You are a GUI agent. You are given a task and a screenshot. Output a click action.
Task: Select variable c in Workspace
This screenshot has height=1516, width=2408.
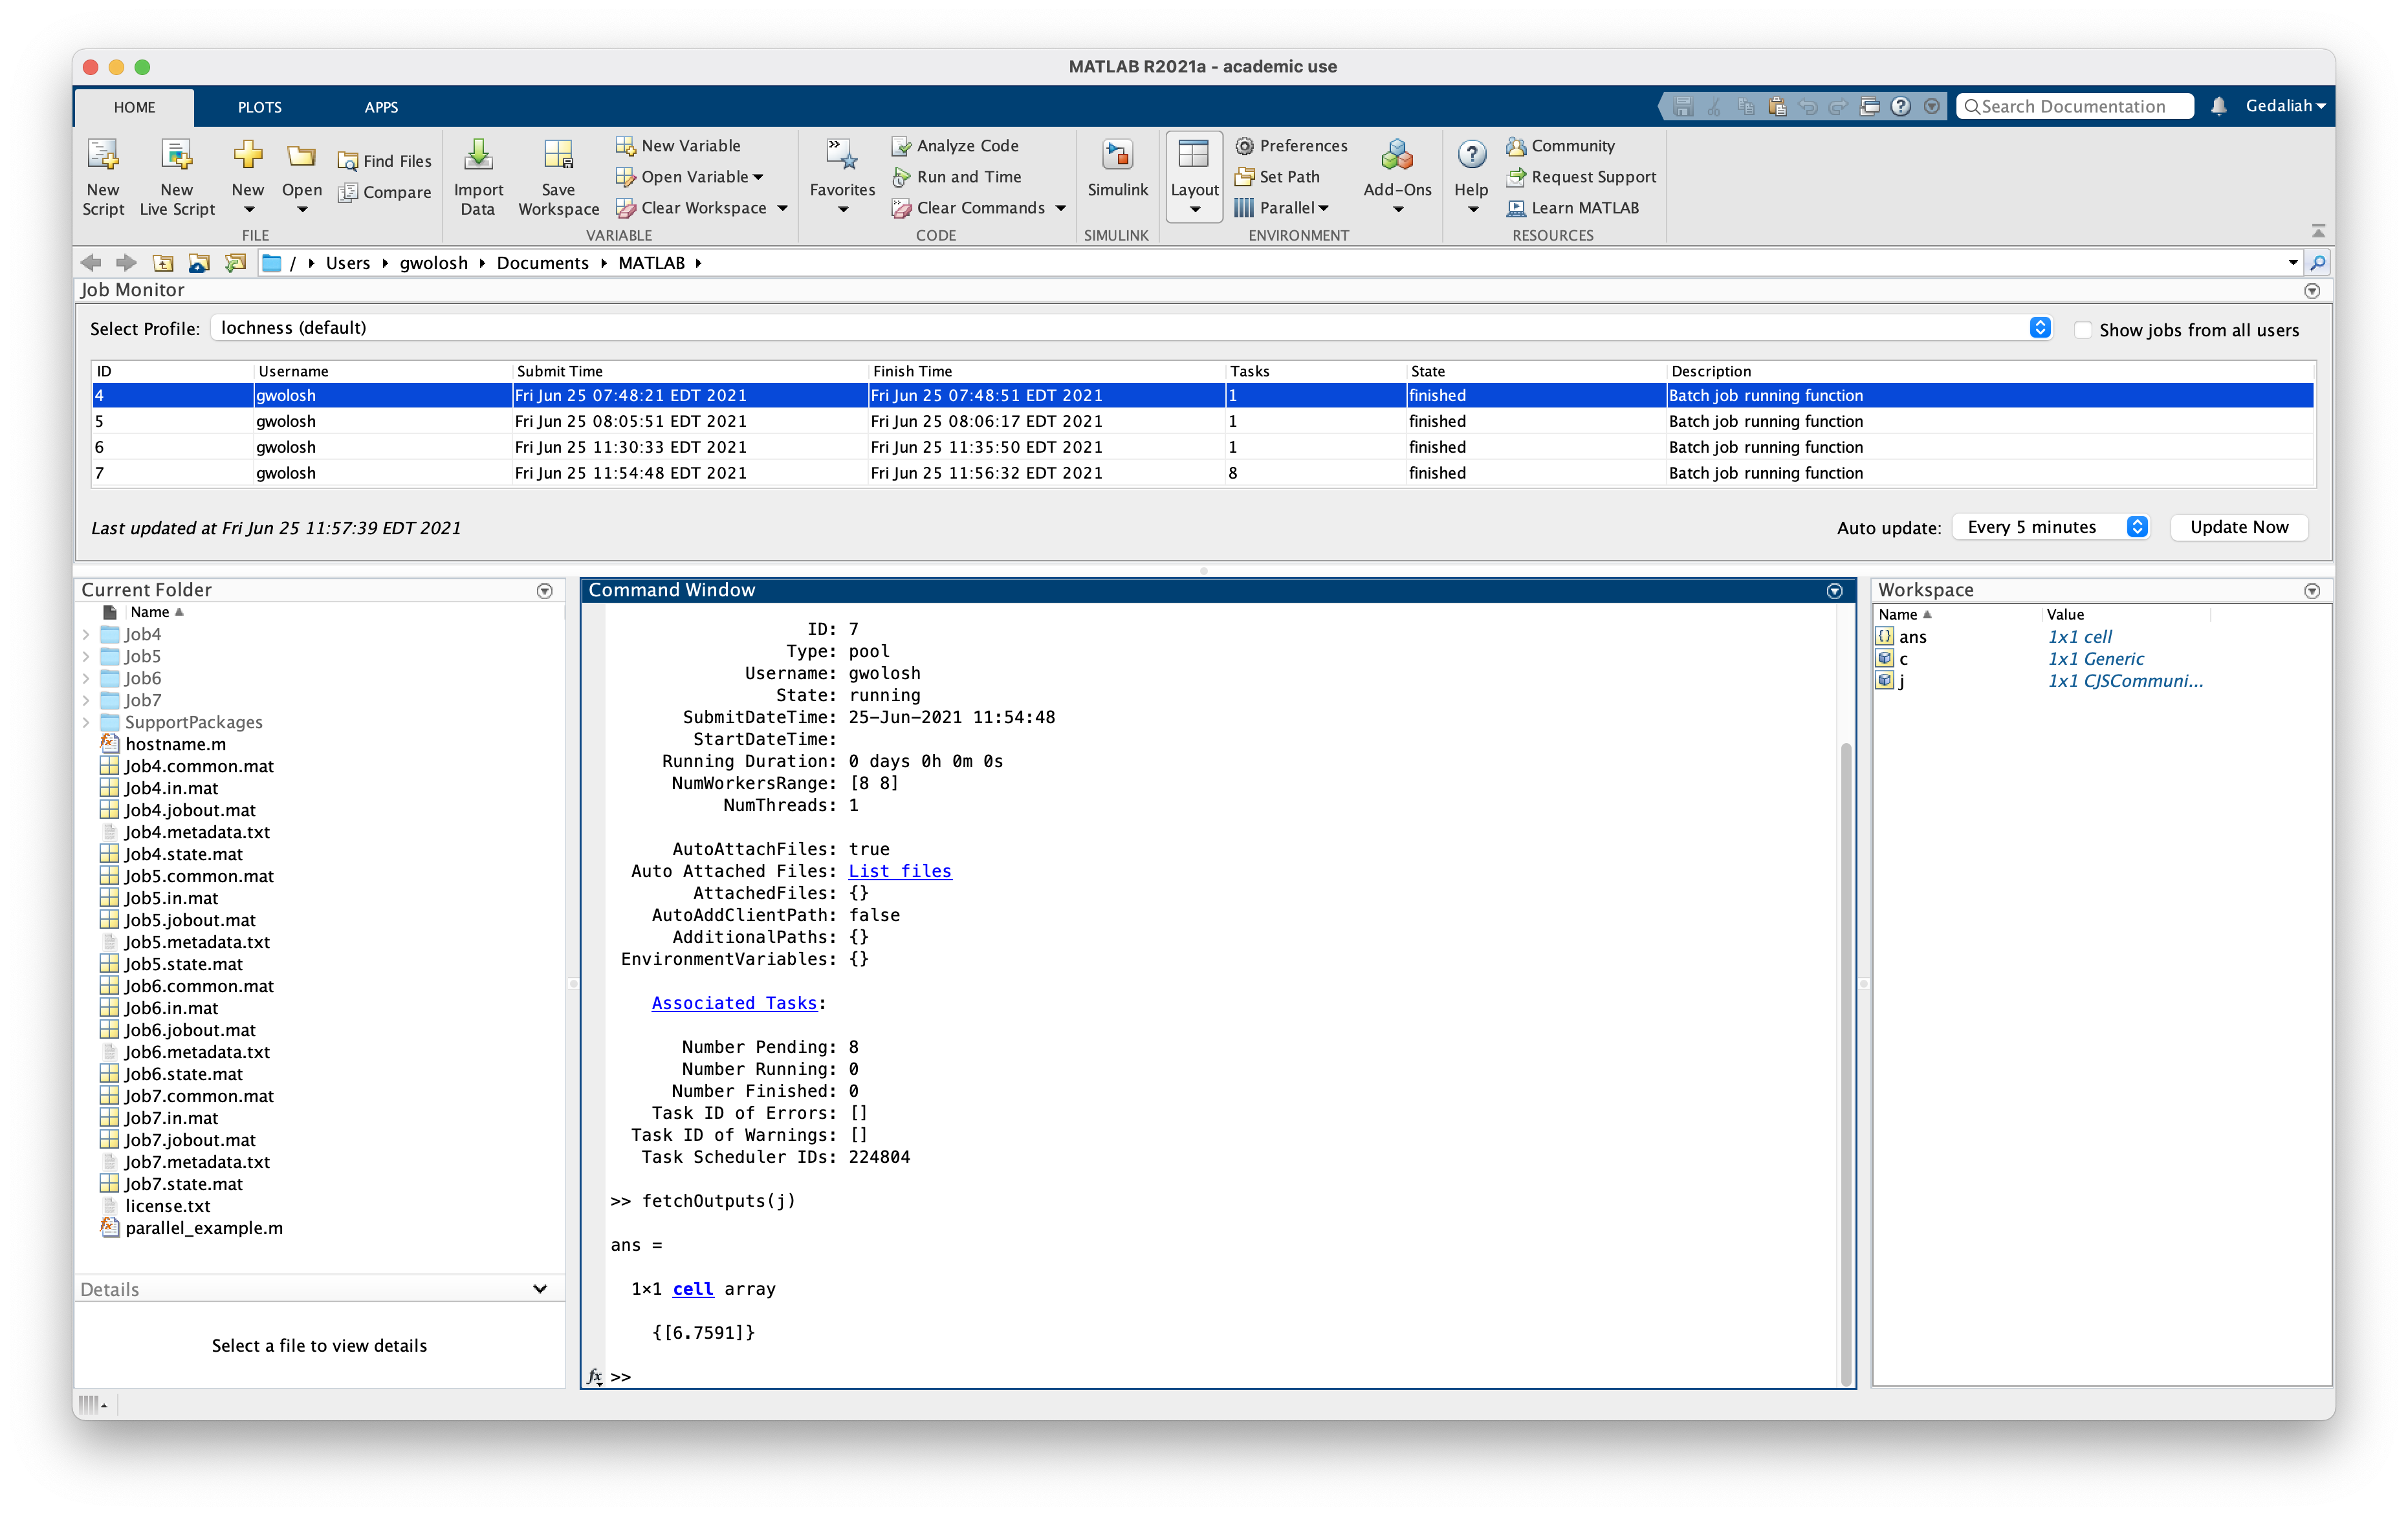pos(1903,659)
